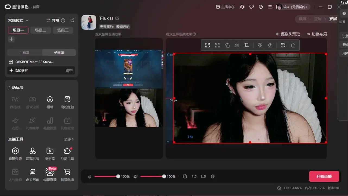Expand 全部 live tools list
The height and width of the screenshot is (196, 348).
click(x=69, y=139)
